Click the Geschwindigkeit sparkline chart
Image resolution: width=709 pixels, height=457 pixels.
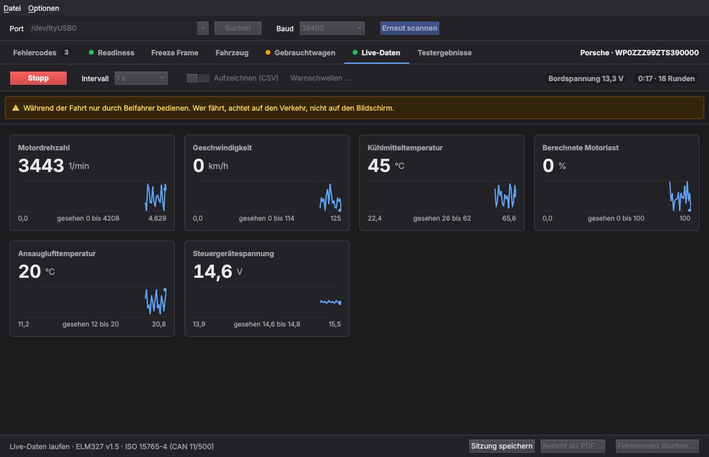267,197
